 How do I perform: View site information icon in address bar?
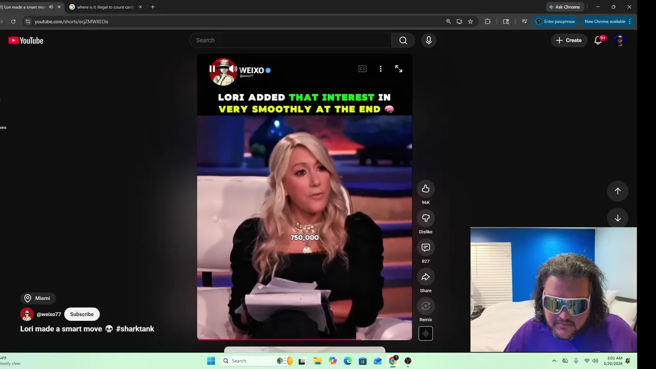[x=28, y=22]
